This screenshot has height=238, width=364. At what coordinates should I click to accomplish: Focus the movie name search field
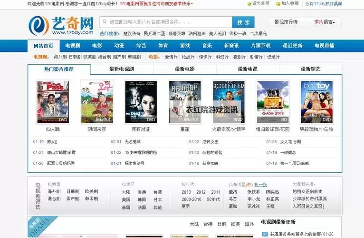pos(166,22)
